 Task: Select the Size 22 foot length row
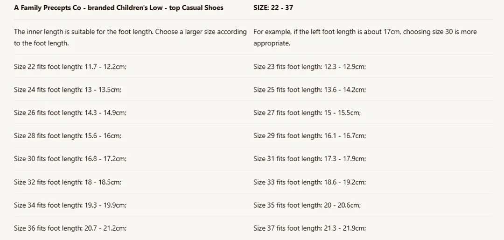pyautogui.click(x=70, y=67)
